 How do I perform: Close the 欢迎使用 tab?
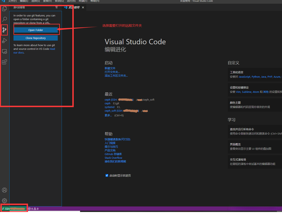click(x=83, y=7)
